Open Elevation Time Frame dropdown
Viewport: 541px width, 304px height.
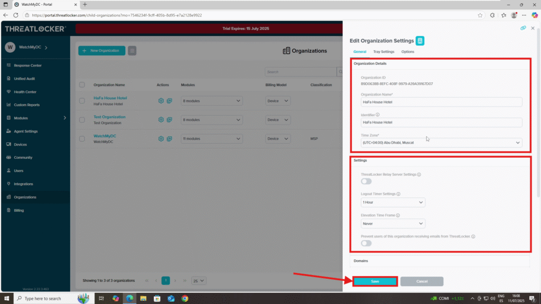point(393,224)
